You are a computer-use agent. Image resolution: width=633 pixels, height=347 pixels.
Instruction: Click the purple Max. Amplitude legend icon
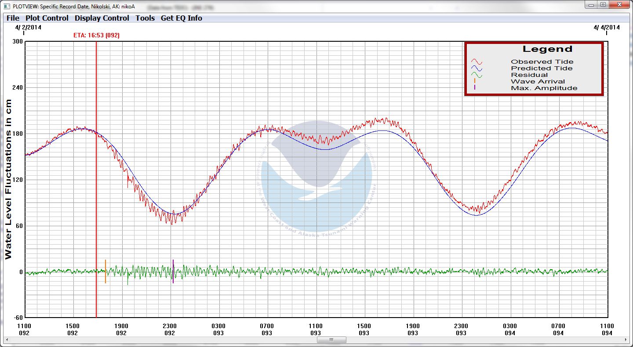click(x=475, y=88)
